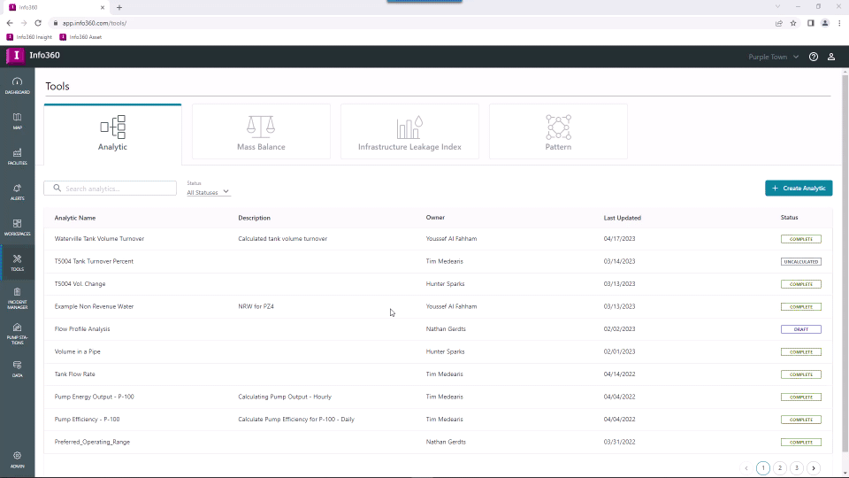Click the Last Updated column header
Screen dimensions: 849x478
tap(622, 218)
